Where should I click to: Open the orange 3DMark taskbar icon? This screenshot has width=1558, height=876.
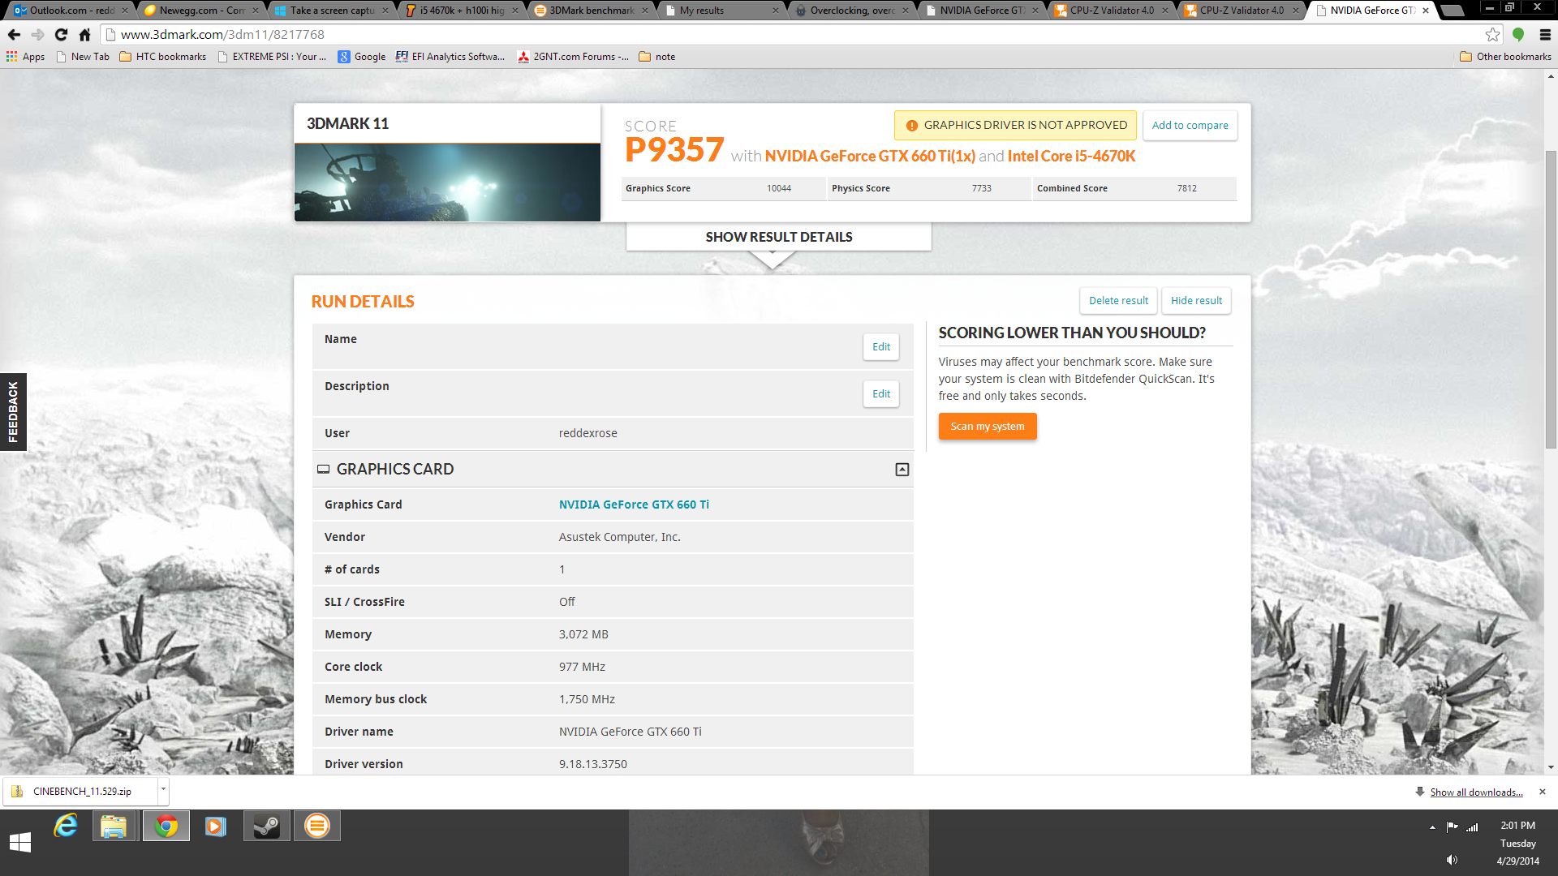click(x=316, y=827)
